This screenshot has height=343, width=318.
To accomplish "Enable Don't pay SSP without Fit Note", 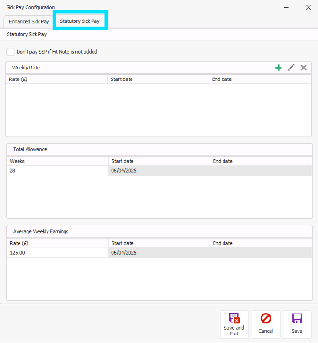I will coord(10,52).
